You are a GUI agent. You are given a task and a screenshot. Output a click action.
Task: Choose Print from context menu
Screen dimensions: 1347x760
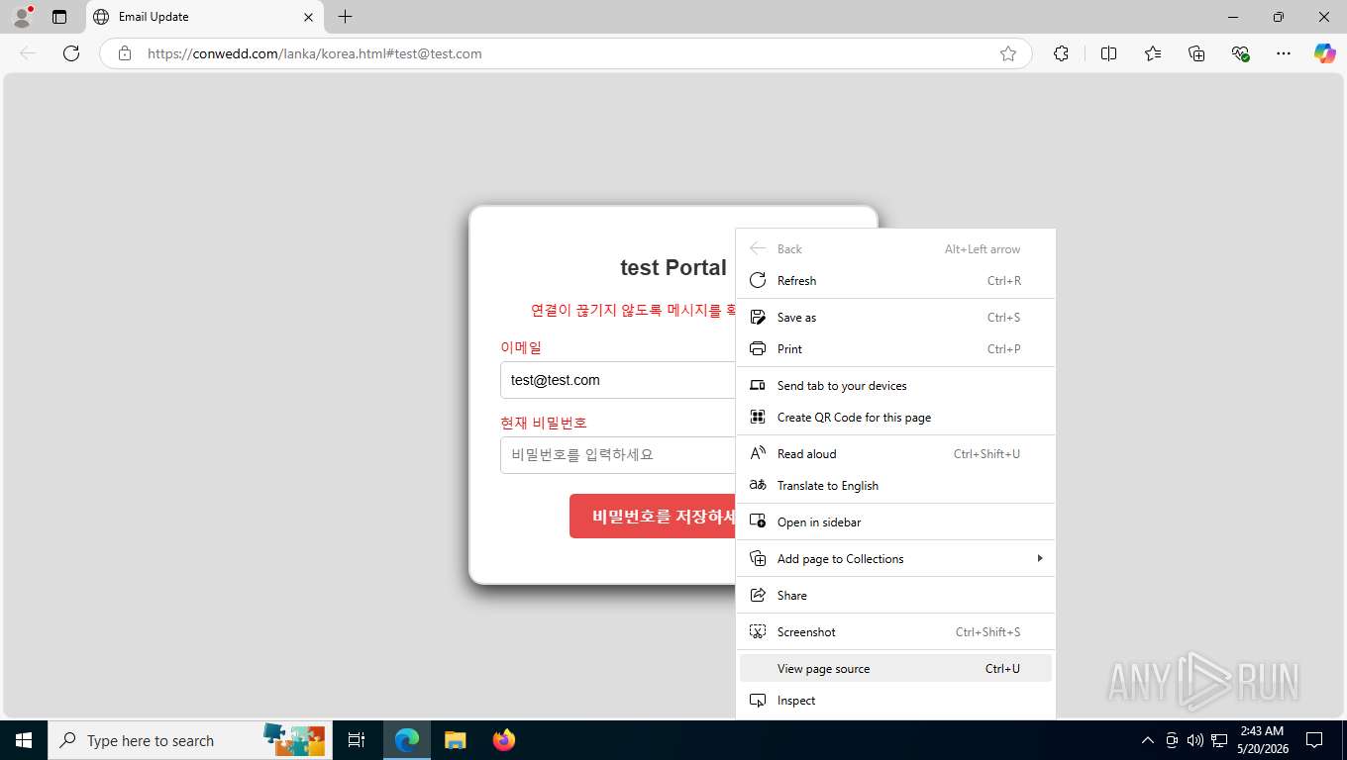(x=896, y=349)
